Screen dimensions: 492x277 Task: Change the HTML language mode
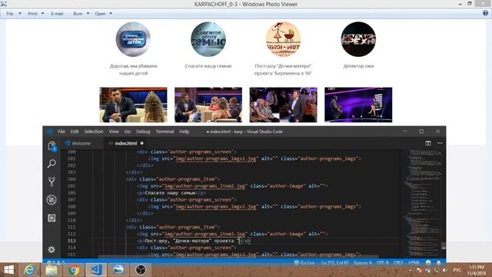click(414, 262)
